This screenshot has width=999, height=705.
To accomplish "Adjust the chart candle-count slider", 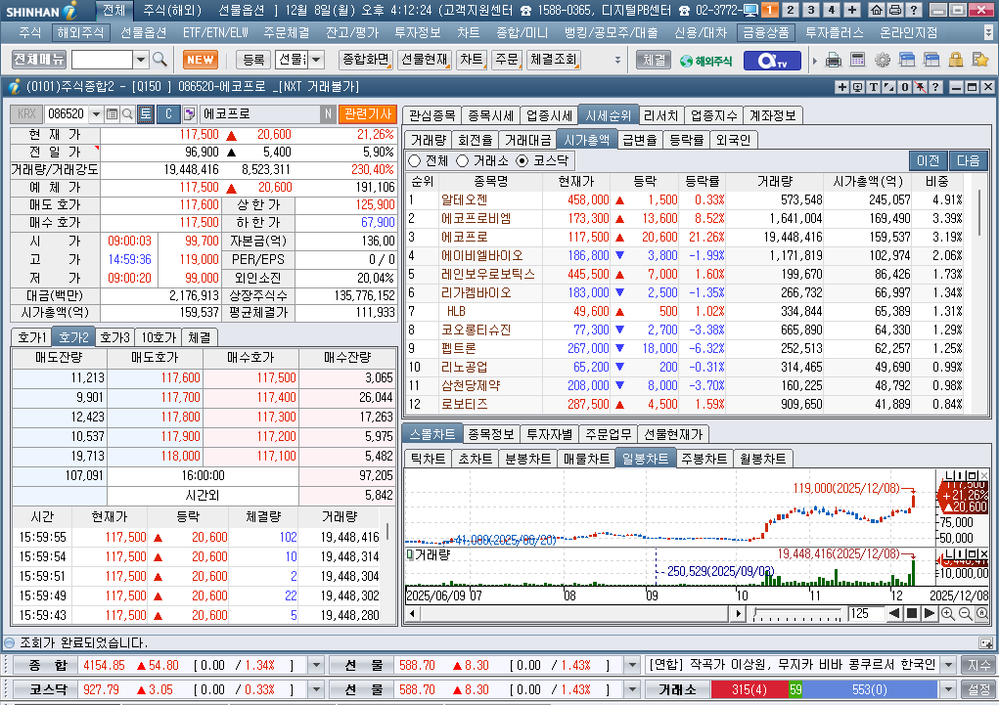I will [x=797, y=614].
